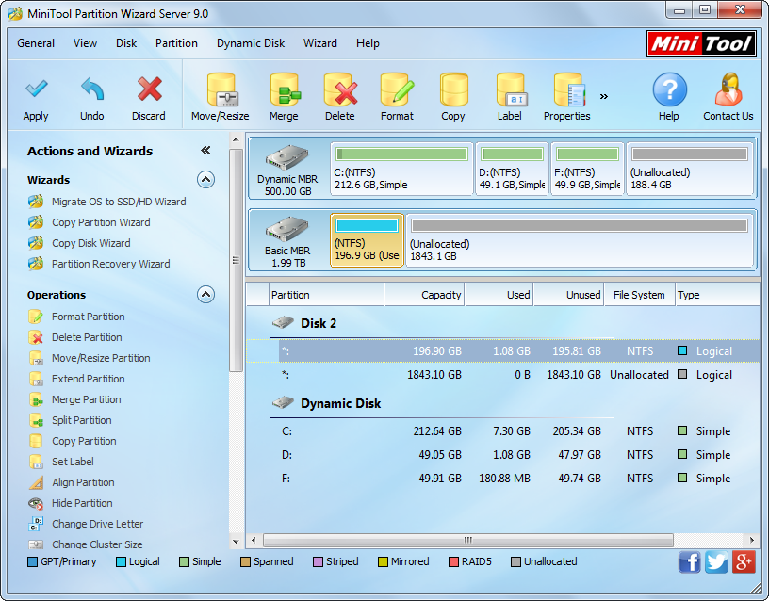Choose Move/Resize Partition in the Operations list

point(101,358)
